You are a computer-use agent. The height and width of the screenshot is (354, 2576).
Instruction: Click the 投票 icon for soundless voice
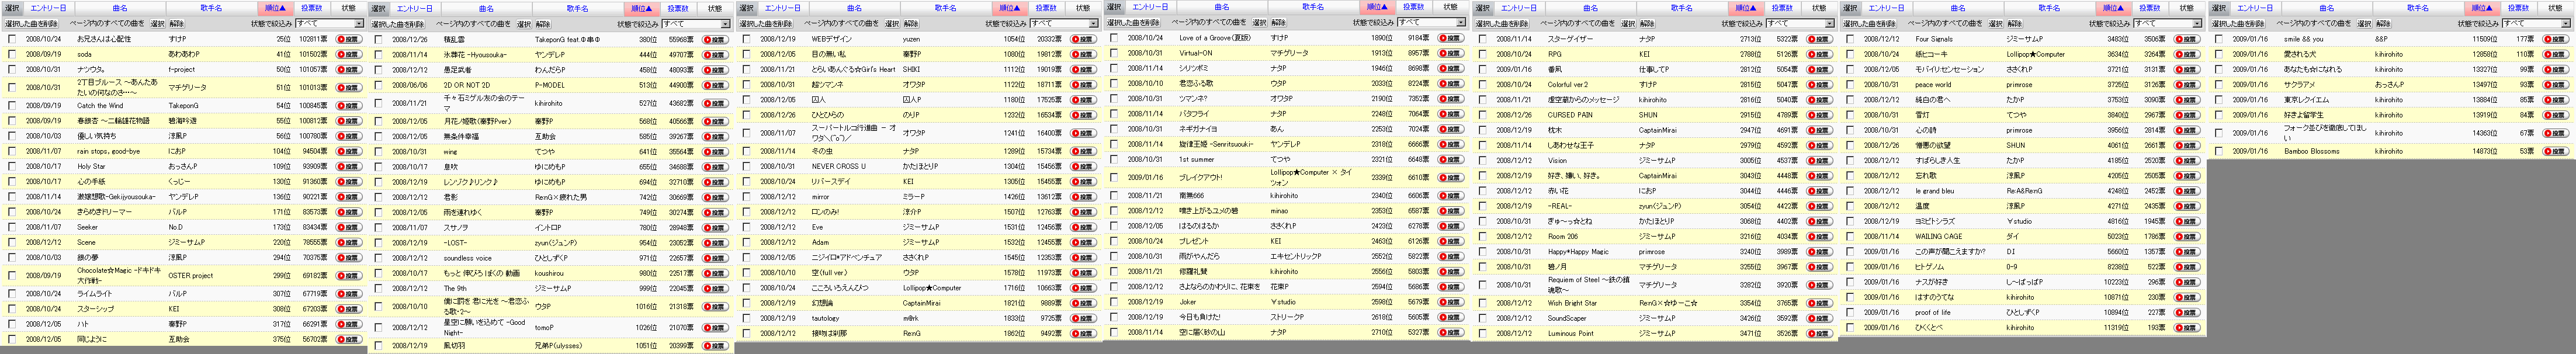[715, 258]
